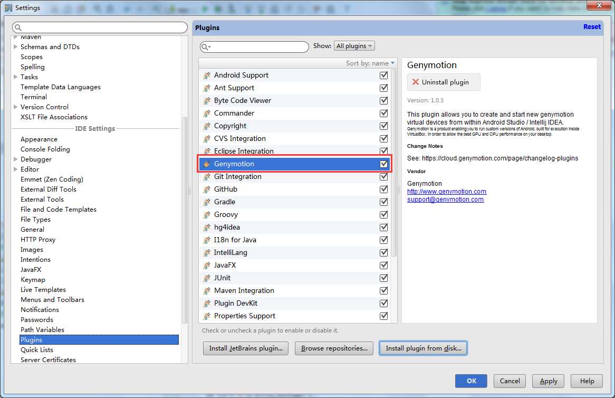Uncheck the GitHub plugin
Image resolution: width=615 pixels, height=398 pixels.
tap(383, 189)
